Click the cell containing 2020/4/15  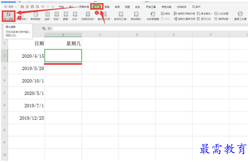(26, 55)
